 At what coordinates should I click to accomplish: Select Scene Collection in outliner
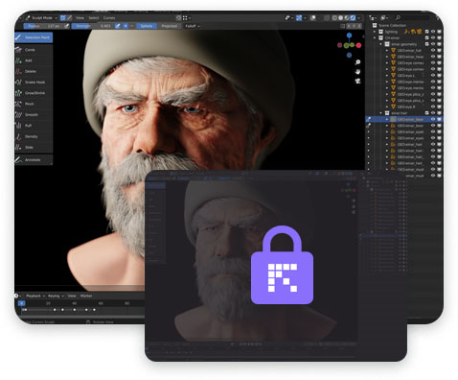click(392, 25)
